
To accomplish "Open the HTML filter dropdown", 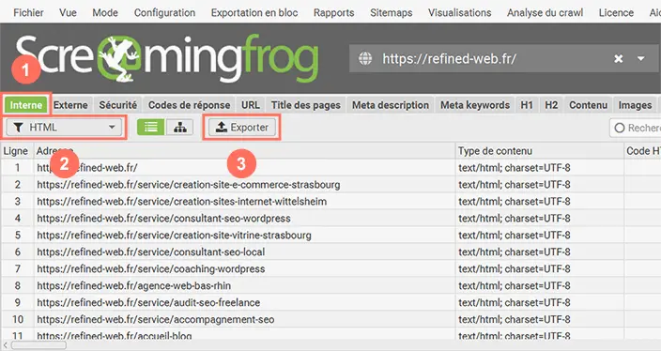I will (64, 128).
